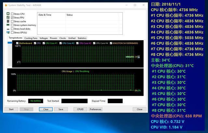
Task: Click the CPU Throttling graph label
Action: click(x=82, y=71)
